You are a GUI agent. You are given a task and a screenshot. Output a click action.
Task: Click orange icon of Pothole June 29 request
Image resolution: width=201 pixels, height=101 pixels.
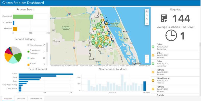153,89
